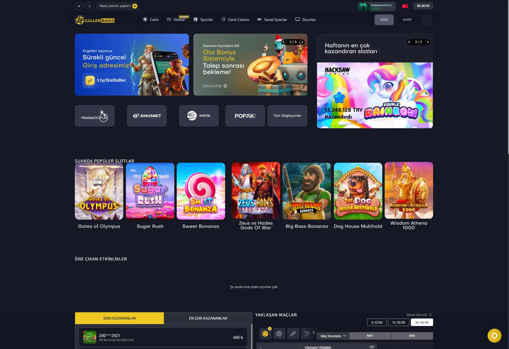
Task: Select the Popok provider
Action: pos(245,116)
